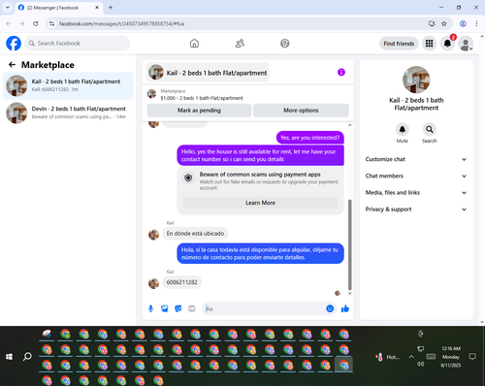Reload the page
Viewport: 485px width, 386px height.
pos(36,23)
